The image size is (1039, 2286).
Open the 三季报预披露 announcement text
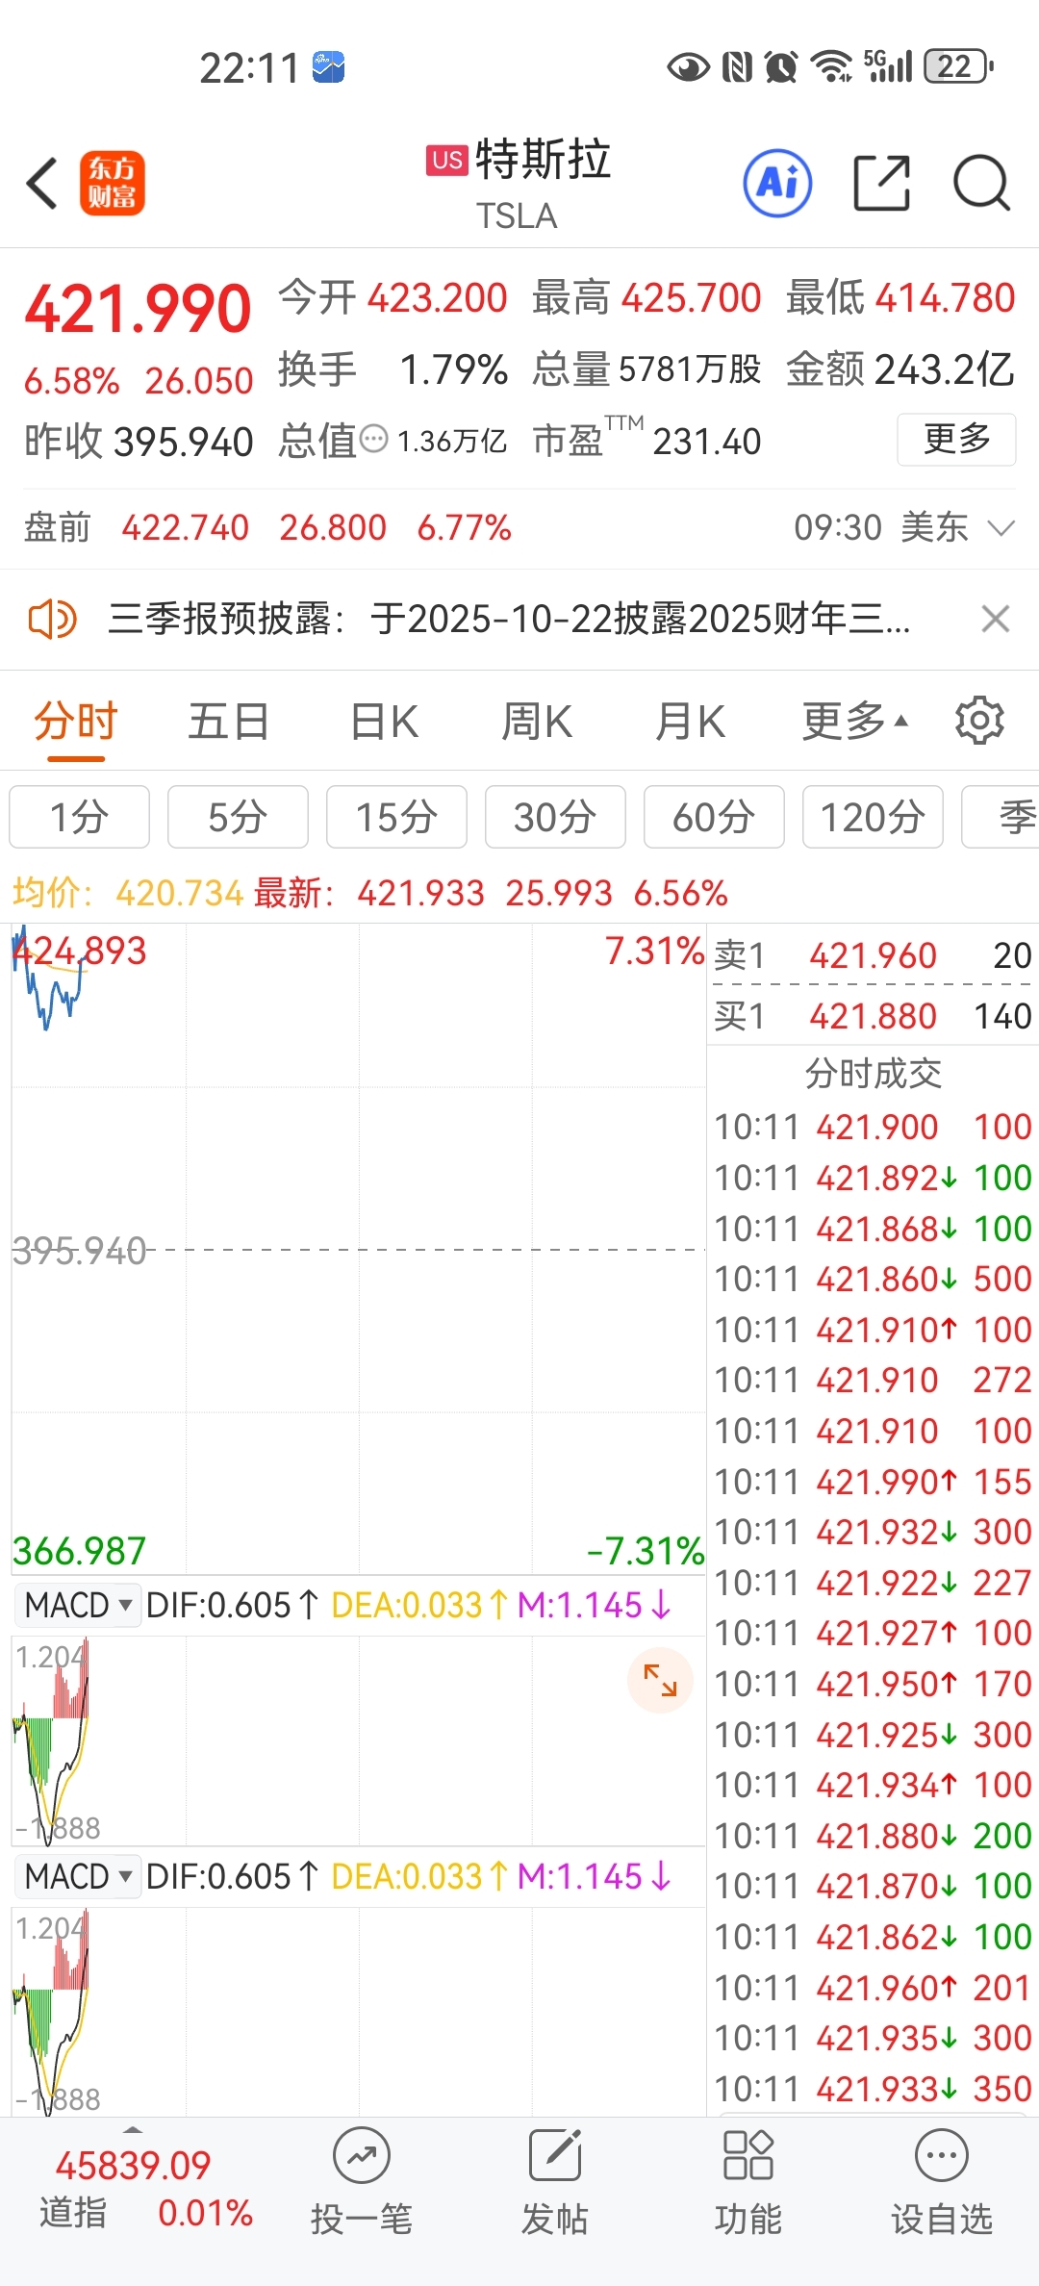[x=509, y=619]
